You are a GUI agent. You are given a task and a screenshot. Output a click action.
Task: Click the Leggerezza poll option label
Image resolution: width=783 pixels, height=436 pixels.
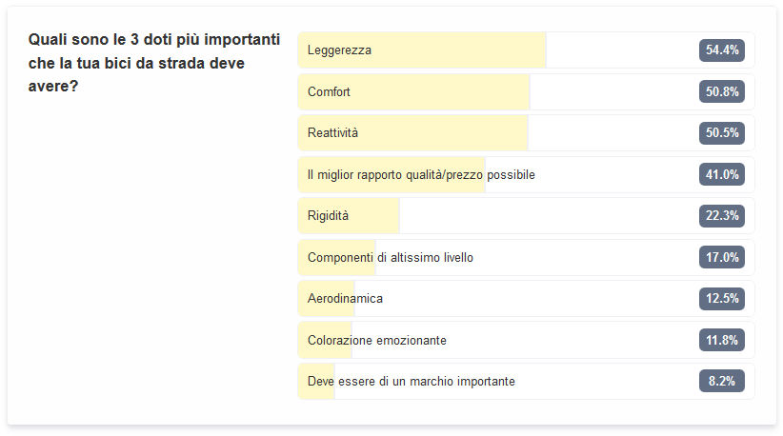339,50
